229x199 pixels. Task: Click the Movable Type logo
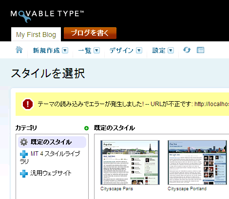pyautogui.click(x=47, y=16)
